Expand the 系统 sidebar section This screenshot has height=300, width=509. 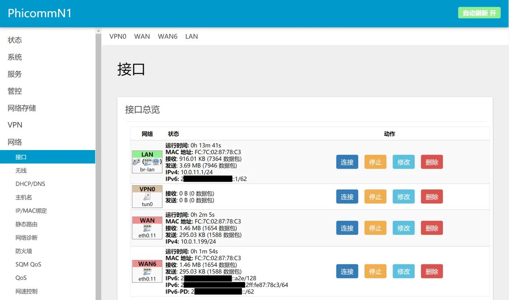coord(14,57)
